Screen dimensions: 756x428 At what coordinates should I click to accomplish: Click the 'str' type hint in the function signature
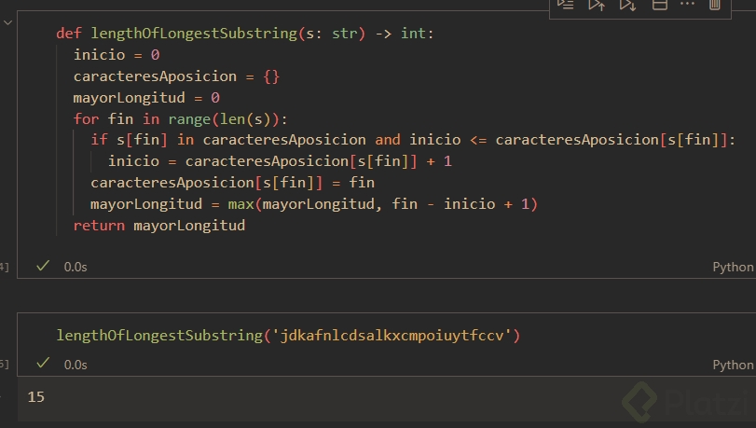click(x=345, y=34)
